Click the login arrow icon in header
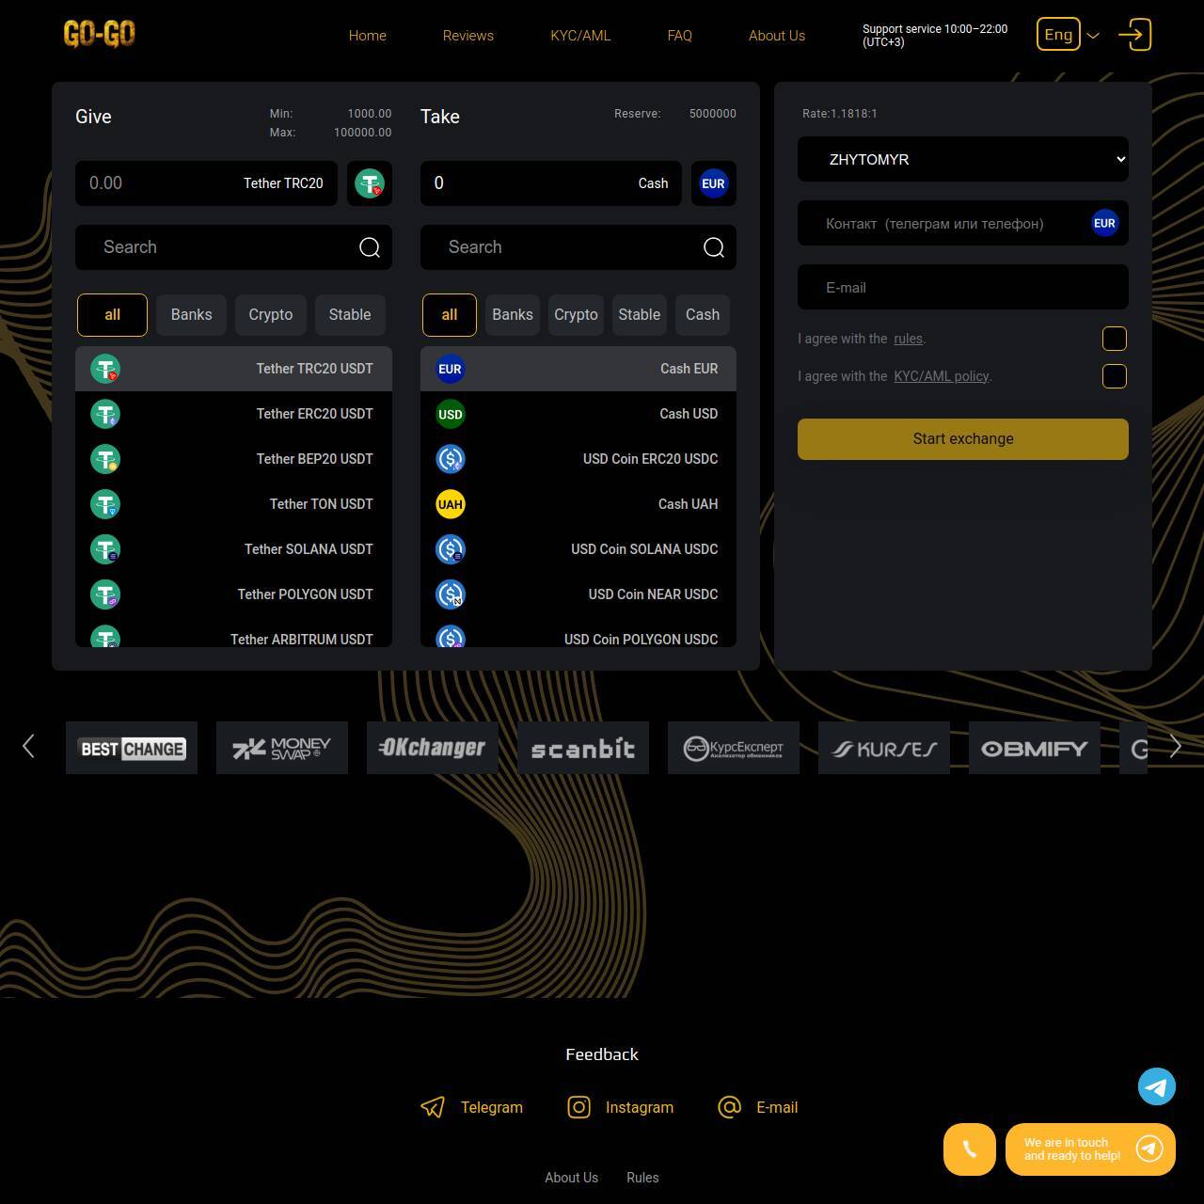Screen dimensions: 1204x1204 pos(1134,35)
